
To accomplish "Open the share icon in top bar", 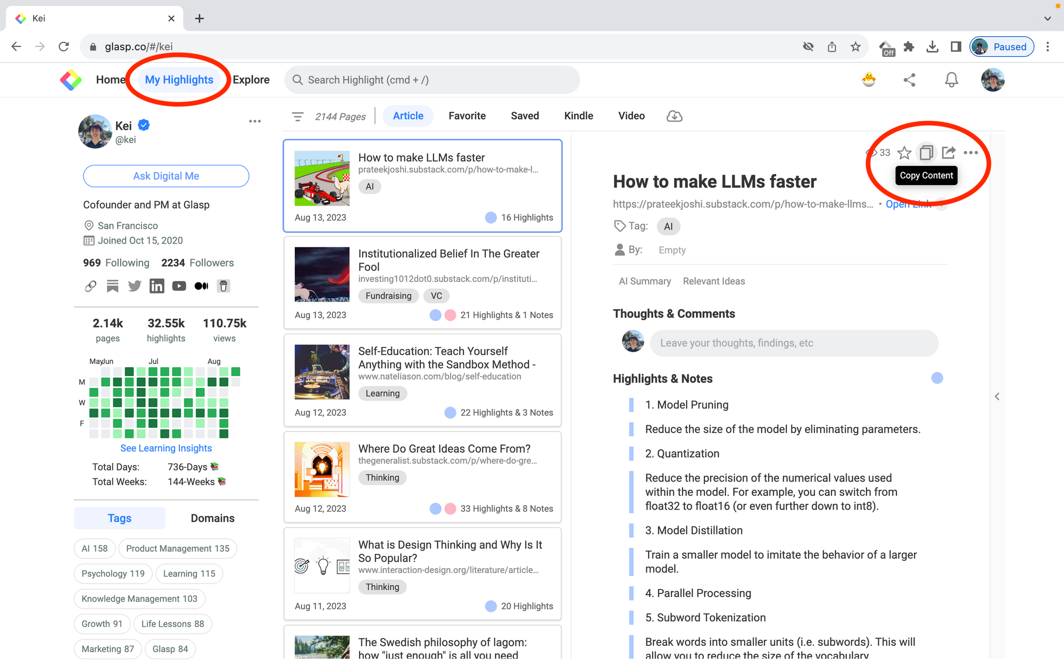I will [909, 80].
